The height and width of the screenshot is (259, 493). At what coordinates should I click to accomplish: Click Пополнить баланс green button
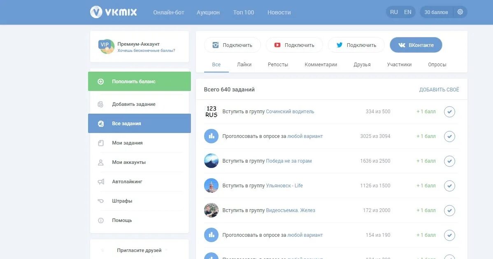point(139,82)
